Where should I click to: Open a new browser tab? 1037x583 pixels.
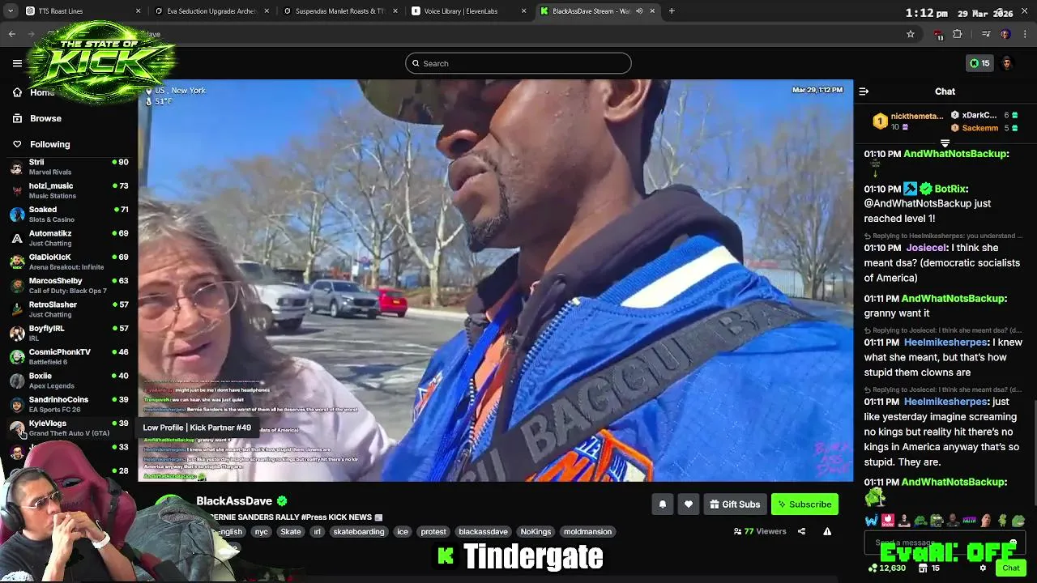(x=672, y=11)
